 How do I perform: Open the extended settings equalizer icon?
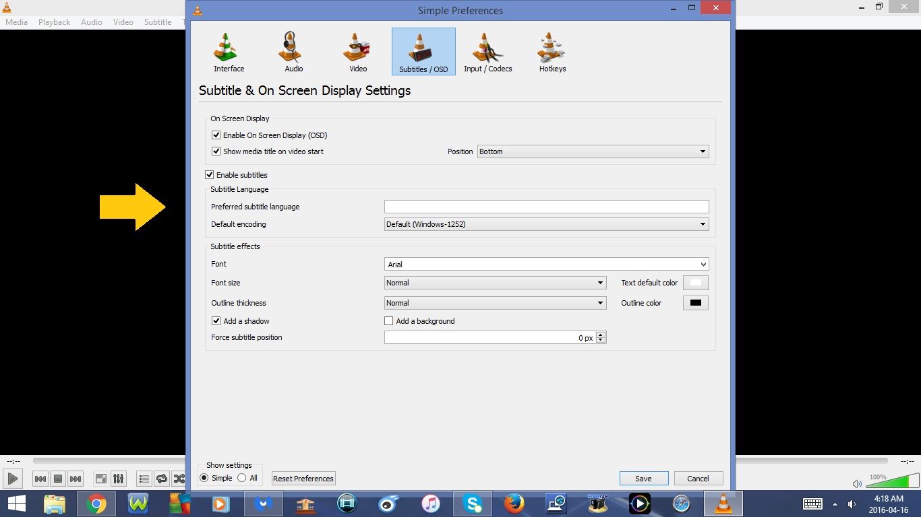(x=119, y=479)
